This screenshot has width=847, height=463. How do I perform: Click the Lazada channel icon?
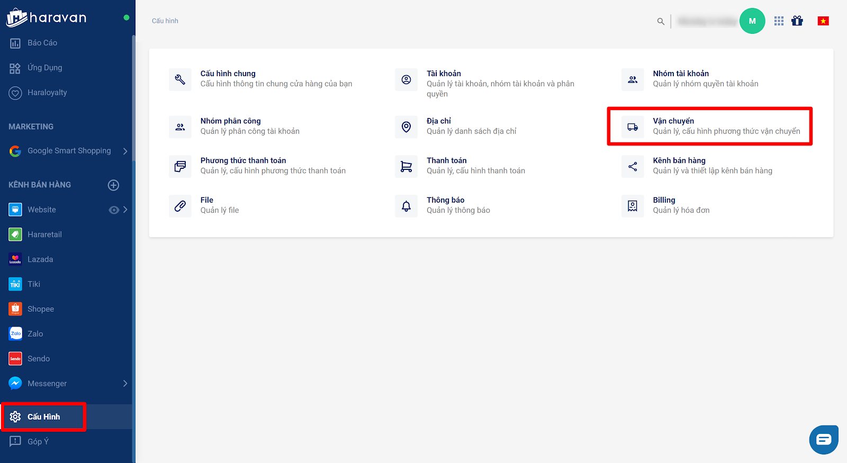point(15,259)
